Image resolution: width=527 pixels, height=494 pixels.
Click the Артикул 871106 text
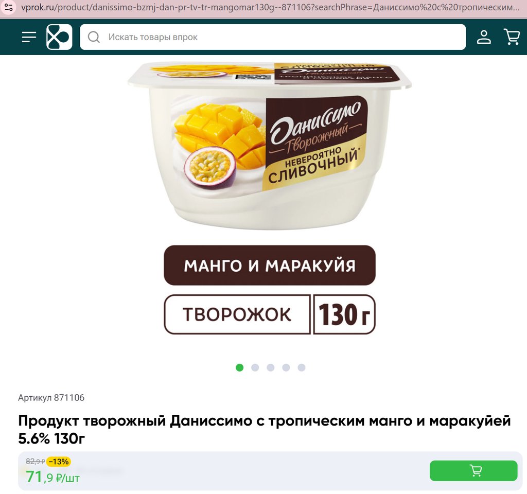pyautogui.click(x=51, y=398)
